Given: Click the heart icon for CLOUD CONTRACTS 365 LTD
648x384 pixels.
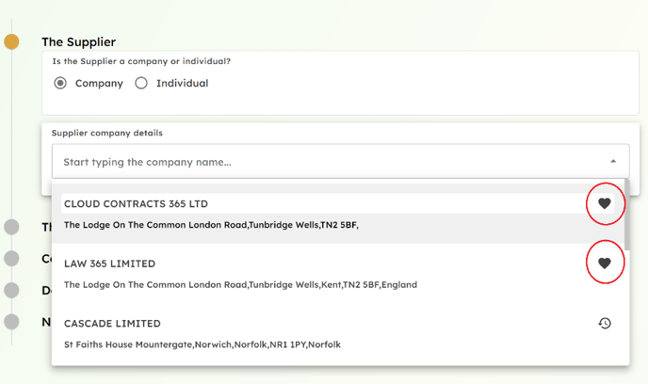Looking at the screenshot, I should click(604, 203).
